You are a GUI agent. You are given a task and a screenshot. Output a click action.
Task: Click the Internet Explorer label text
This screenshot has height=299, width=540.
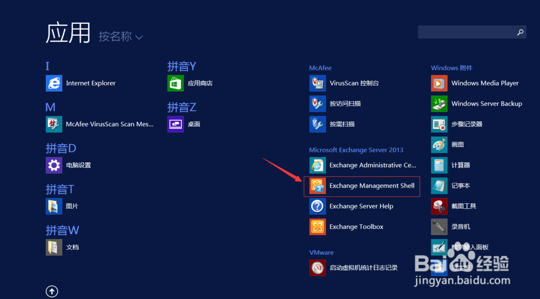click(x=91, y=83)
